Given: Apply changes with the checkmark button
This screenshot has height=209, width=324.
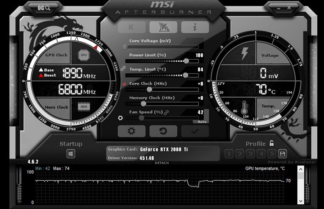Looking at the screenshot, I should coord(195,131).
